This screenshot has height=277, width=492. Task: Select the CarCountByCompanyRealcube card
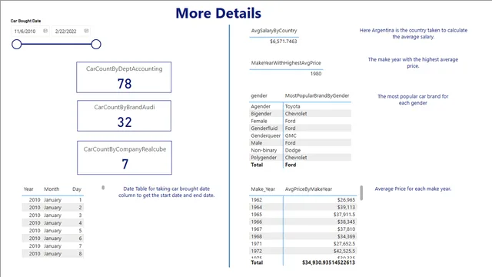125,158
